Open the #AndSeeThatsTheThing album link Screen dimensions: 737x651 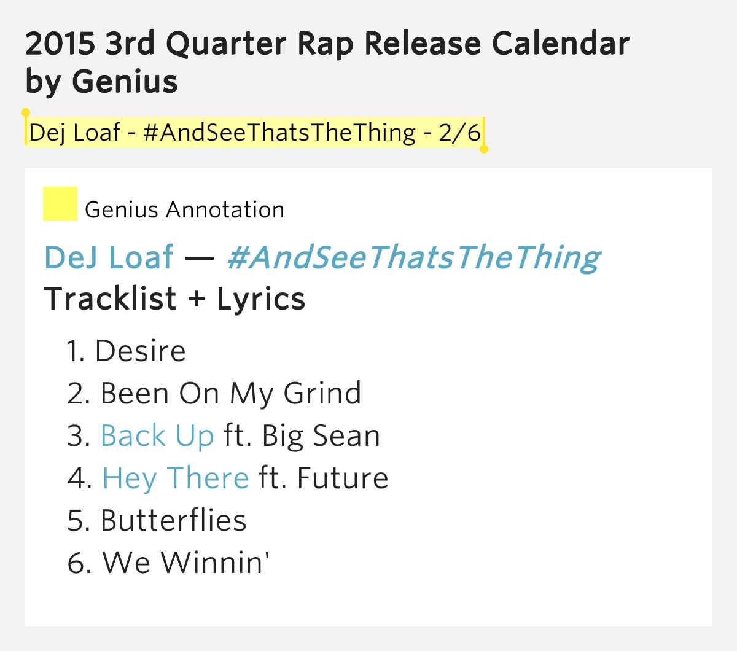pyautogui.click(x=414, y=258)
